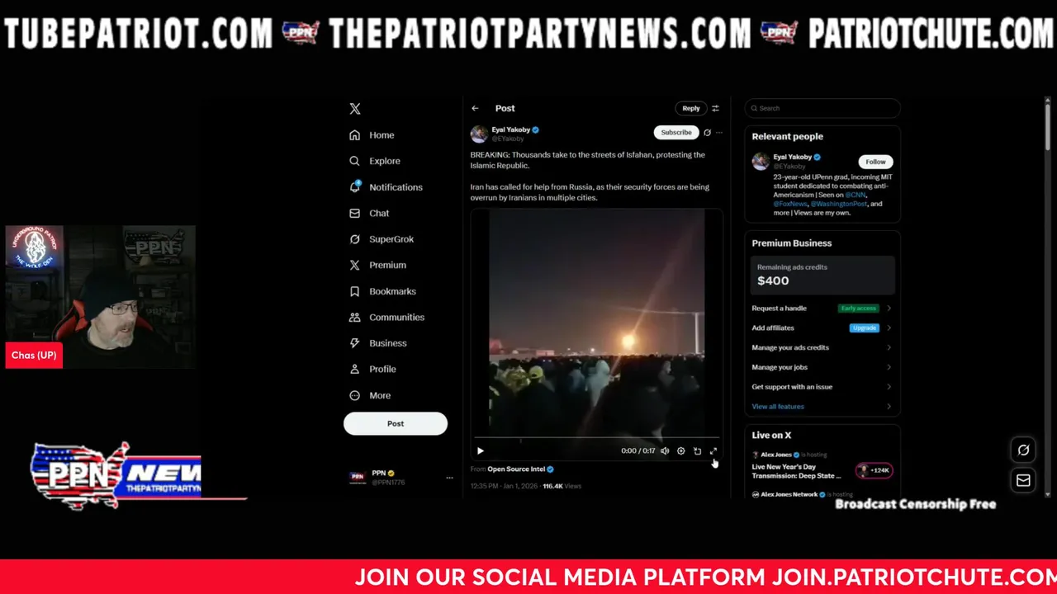Open the X logo home icon
The width and height of the screenshot is (1057, 594).
(x=355, y=109)
